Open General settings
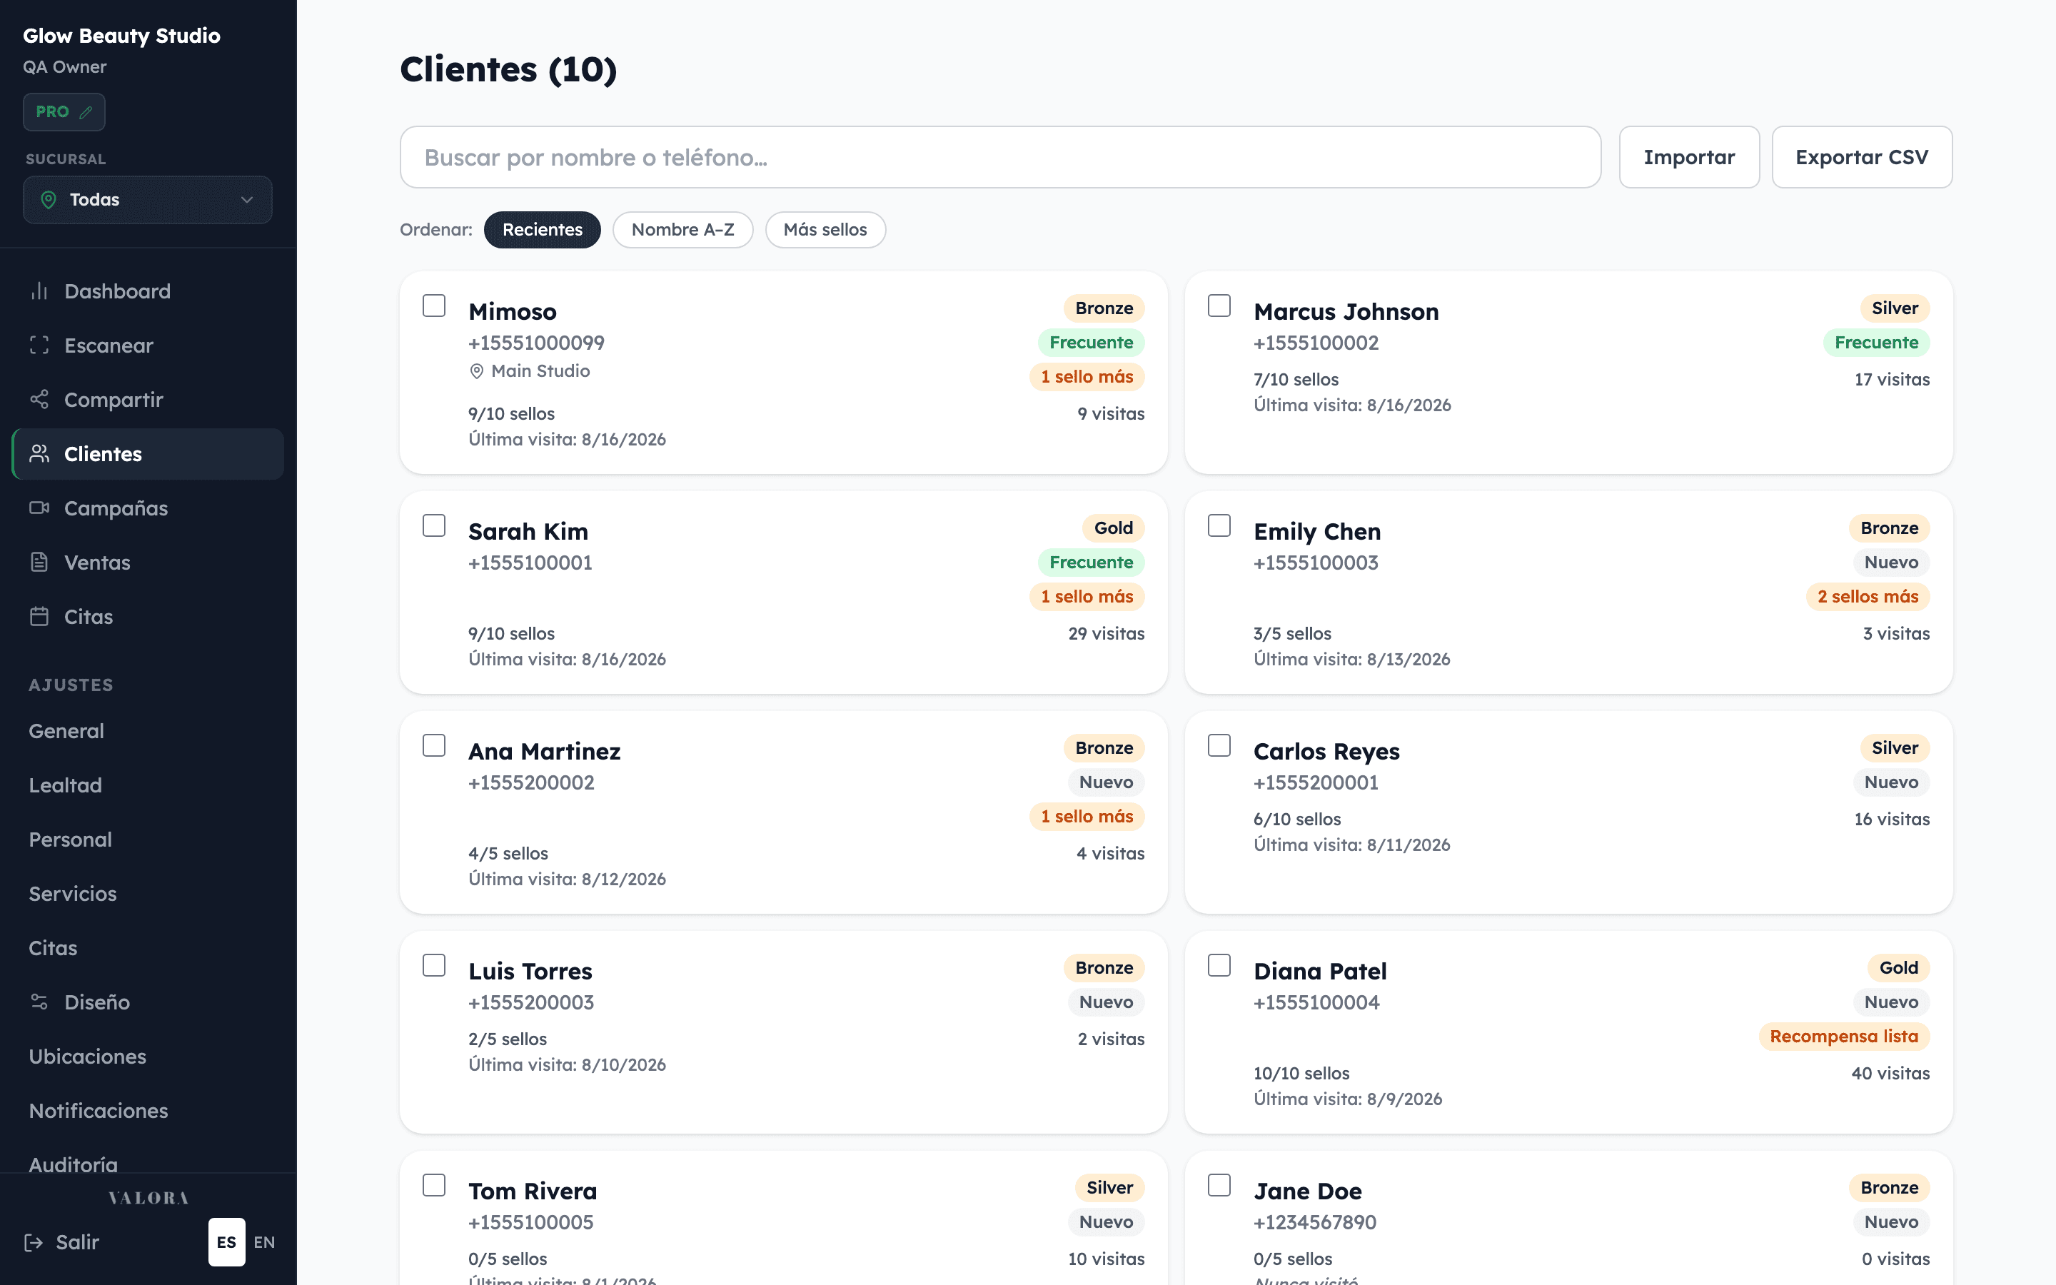 point(148,731)
